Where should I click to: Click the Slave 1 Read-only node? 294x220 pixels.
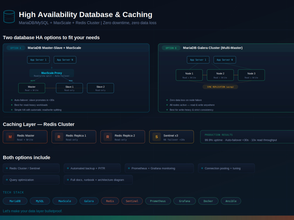(x=69, y=88)
